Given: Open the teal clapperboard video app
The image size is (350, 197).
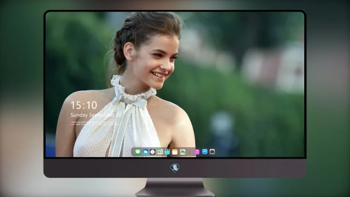Looking at the screenshot, I should pyautogui.click(x=167, y=152).
